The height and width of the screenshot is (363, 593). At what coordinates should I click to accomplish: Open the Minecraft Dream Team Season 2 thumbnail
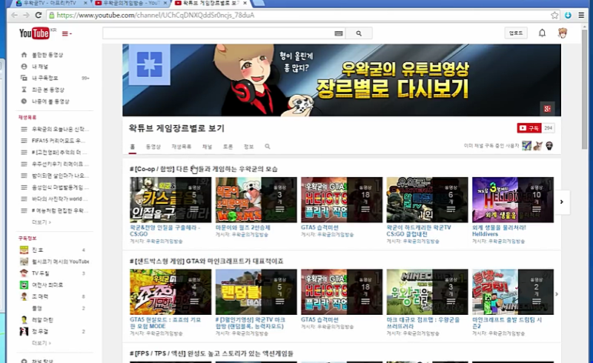(x=513, y=292)
